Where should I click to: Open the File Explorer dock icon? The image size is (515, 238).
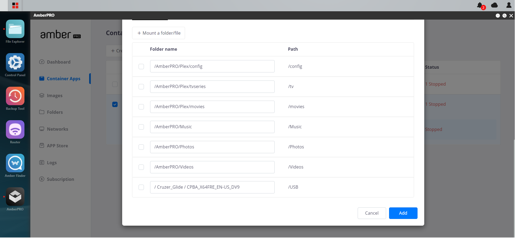coord(15,29)
